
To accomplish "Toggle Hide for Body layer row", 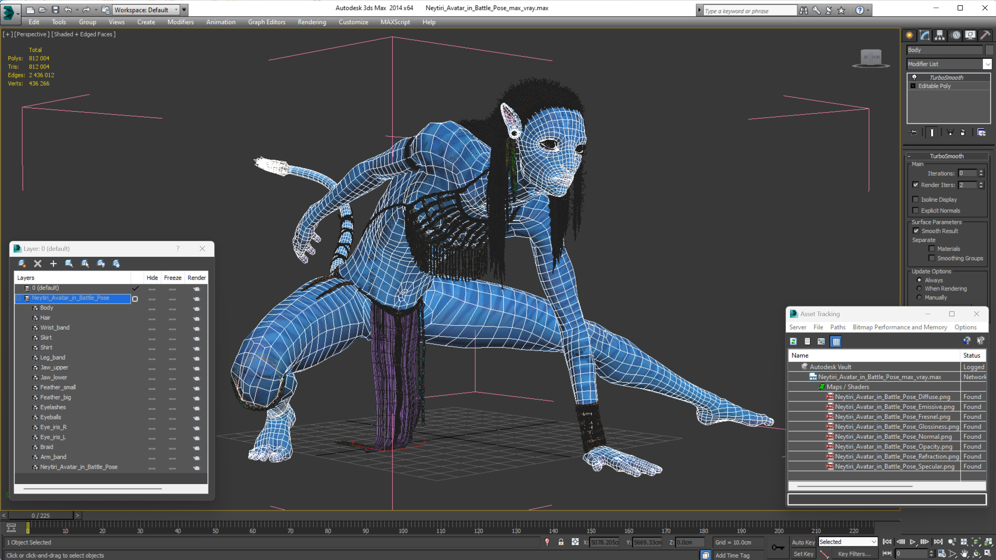I will [x=152, y=309].
